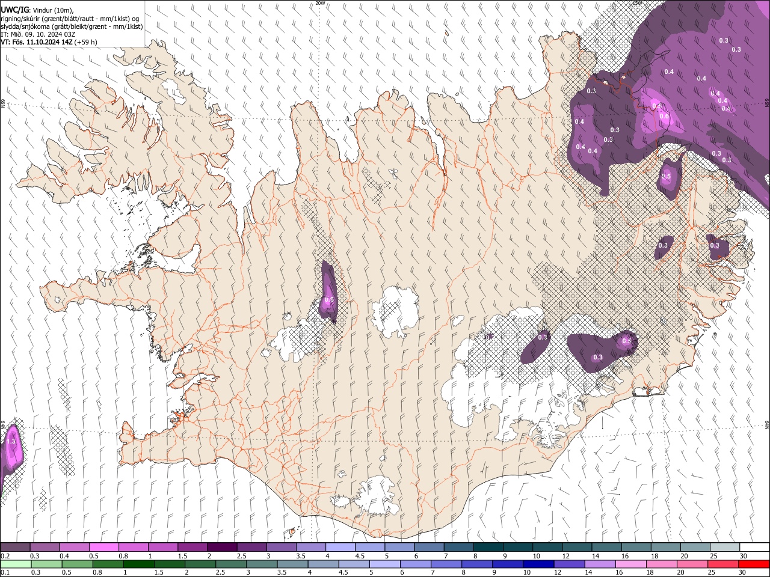Choose the bright red 30+ swatch, lower legend
Viewport: 770px width, 577px height.
click(754, 564)
